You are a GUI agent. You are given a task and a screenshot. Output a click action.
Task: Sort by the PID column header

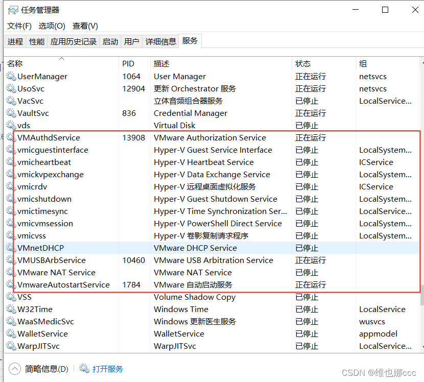click(135, 63)
